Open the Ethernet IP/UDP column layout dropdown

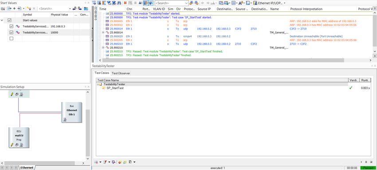pyautogui.click(x=285, y=3)
